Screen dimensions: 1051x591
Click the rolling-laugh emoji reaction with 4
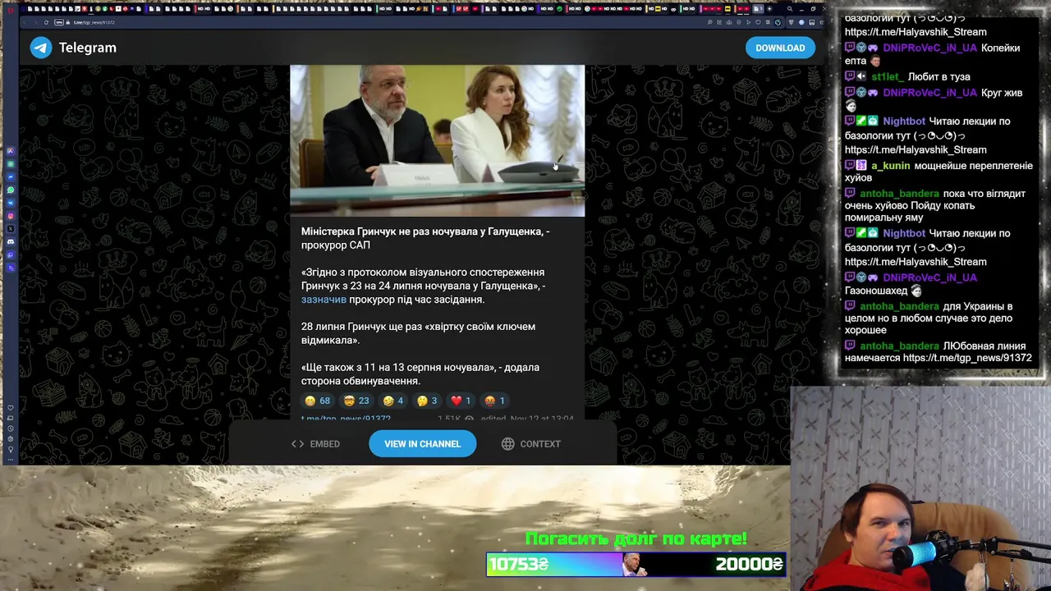point(393,401)
